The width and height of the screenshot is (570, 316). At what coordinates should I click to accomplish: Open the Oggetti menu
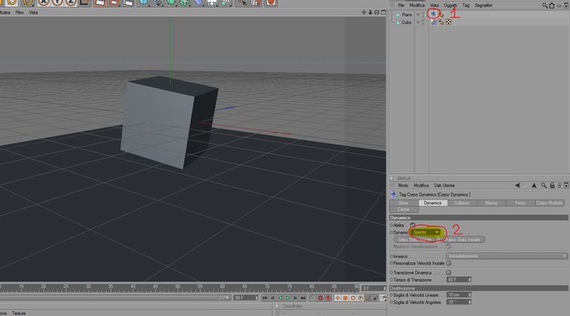[450, 6]
